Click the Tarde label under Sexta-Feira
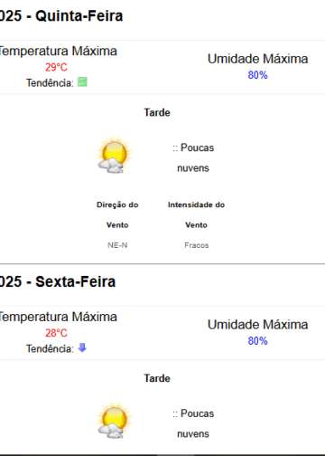The image size is (325, 456). tap(157, 378)
